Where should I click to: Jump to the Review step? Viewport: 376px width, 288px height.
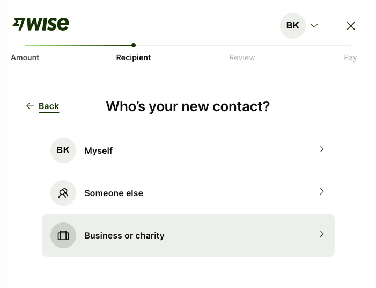click(x=242, y=57)
